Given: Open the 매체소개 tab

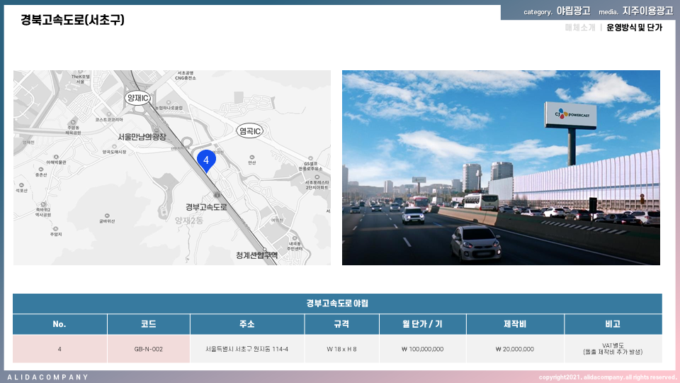Looking at the screenshot, I should [579, 28].
